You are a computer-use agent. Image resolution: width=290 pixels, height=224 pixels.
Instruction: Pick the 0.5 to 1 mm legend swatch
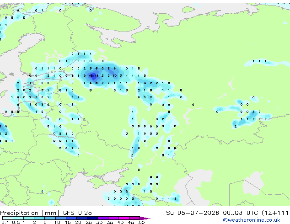(18, 218)
